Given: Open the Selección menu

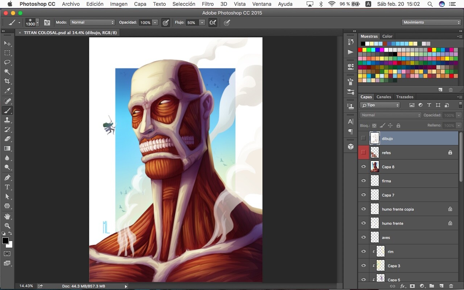Looking at the screenshot, I should 184,4.
